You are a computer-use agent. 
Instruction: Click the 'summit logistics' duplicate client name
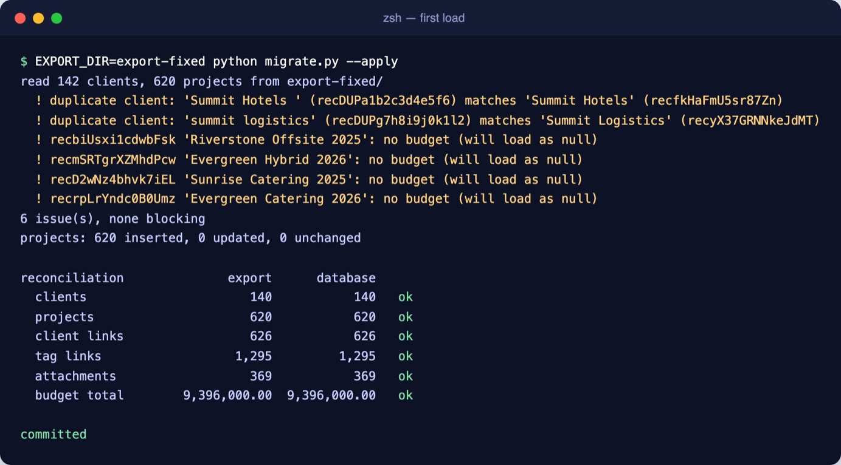[x=250, y=121]
